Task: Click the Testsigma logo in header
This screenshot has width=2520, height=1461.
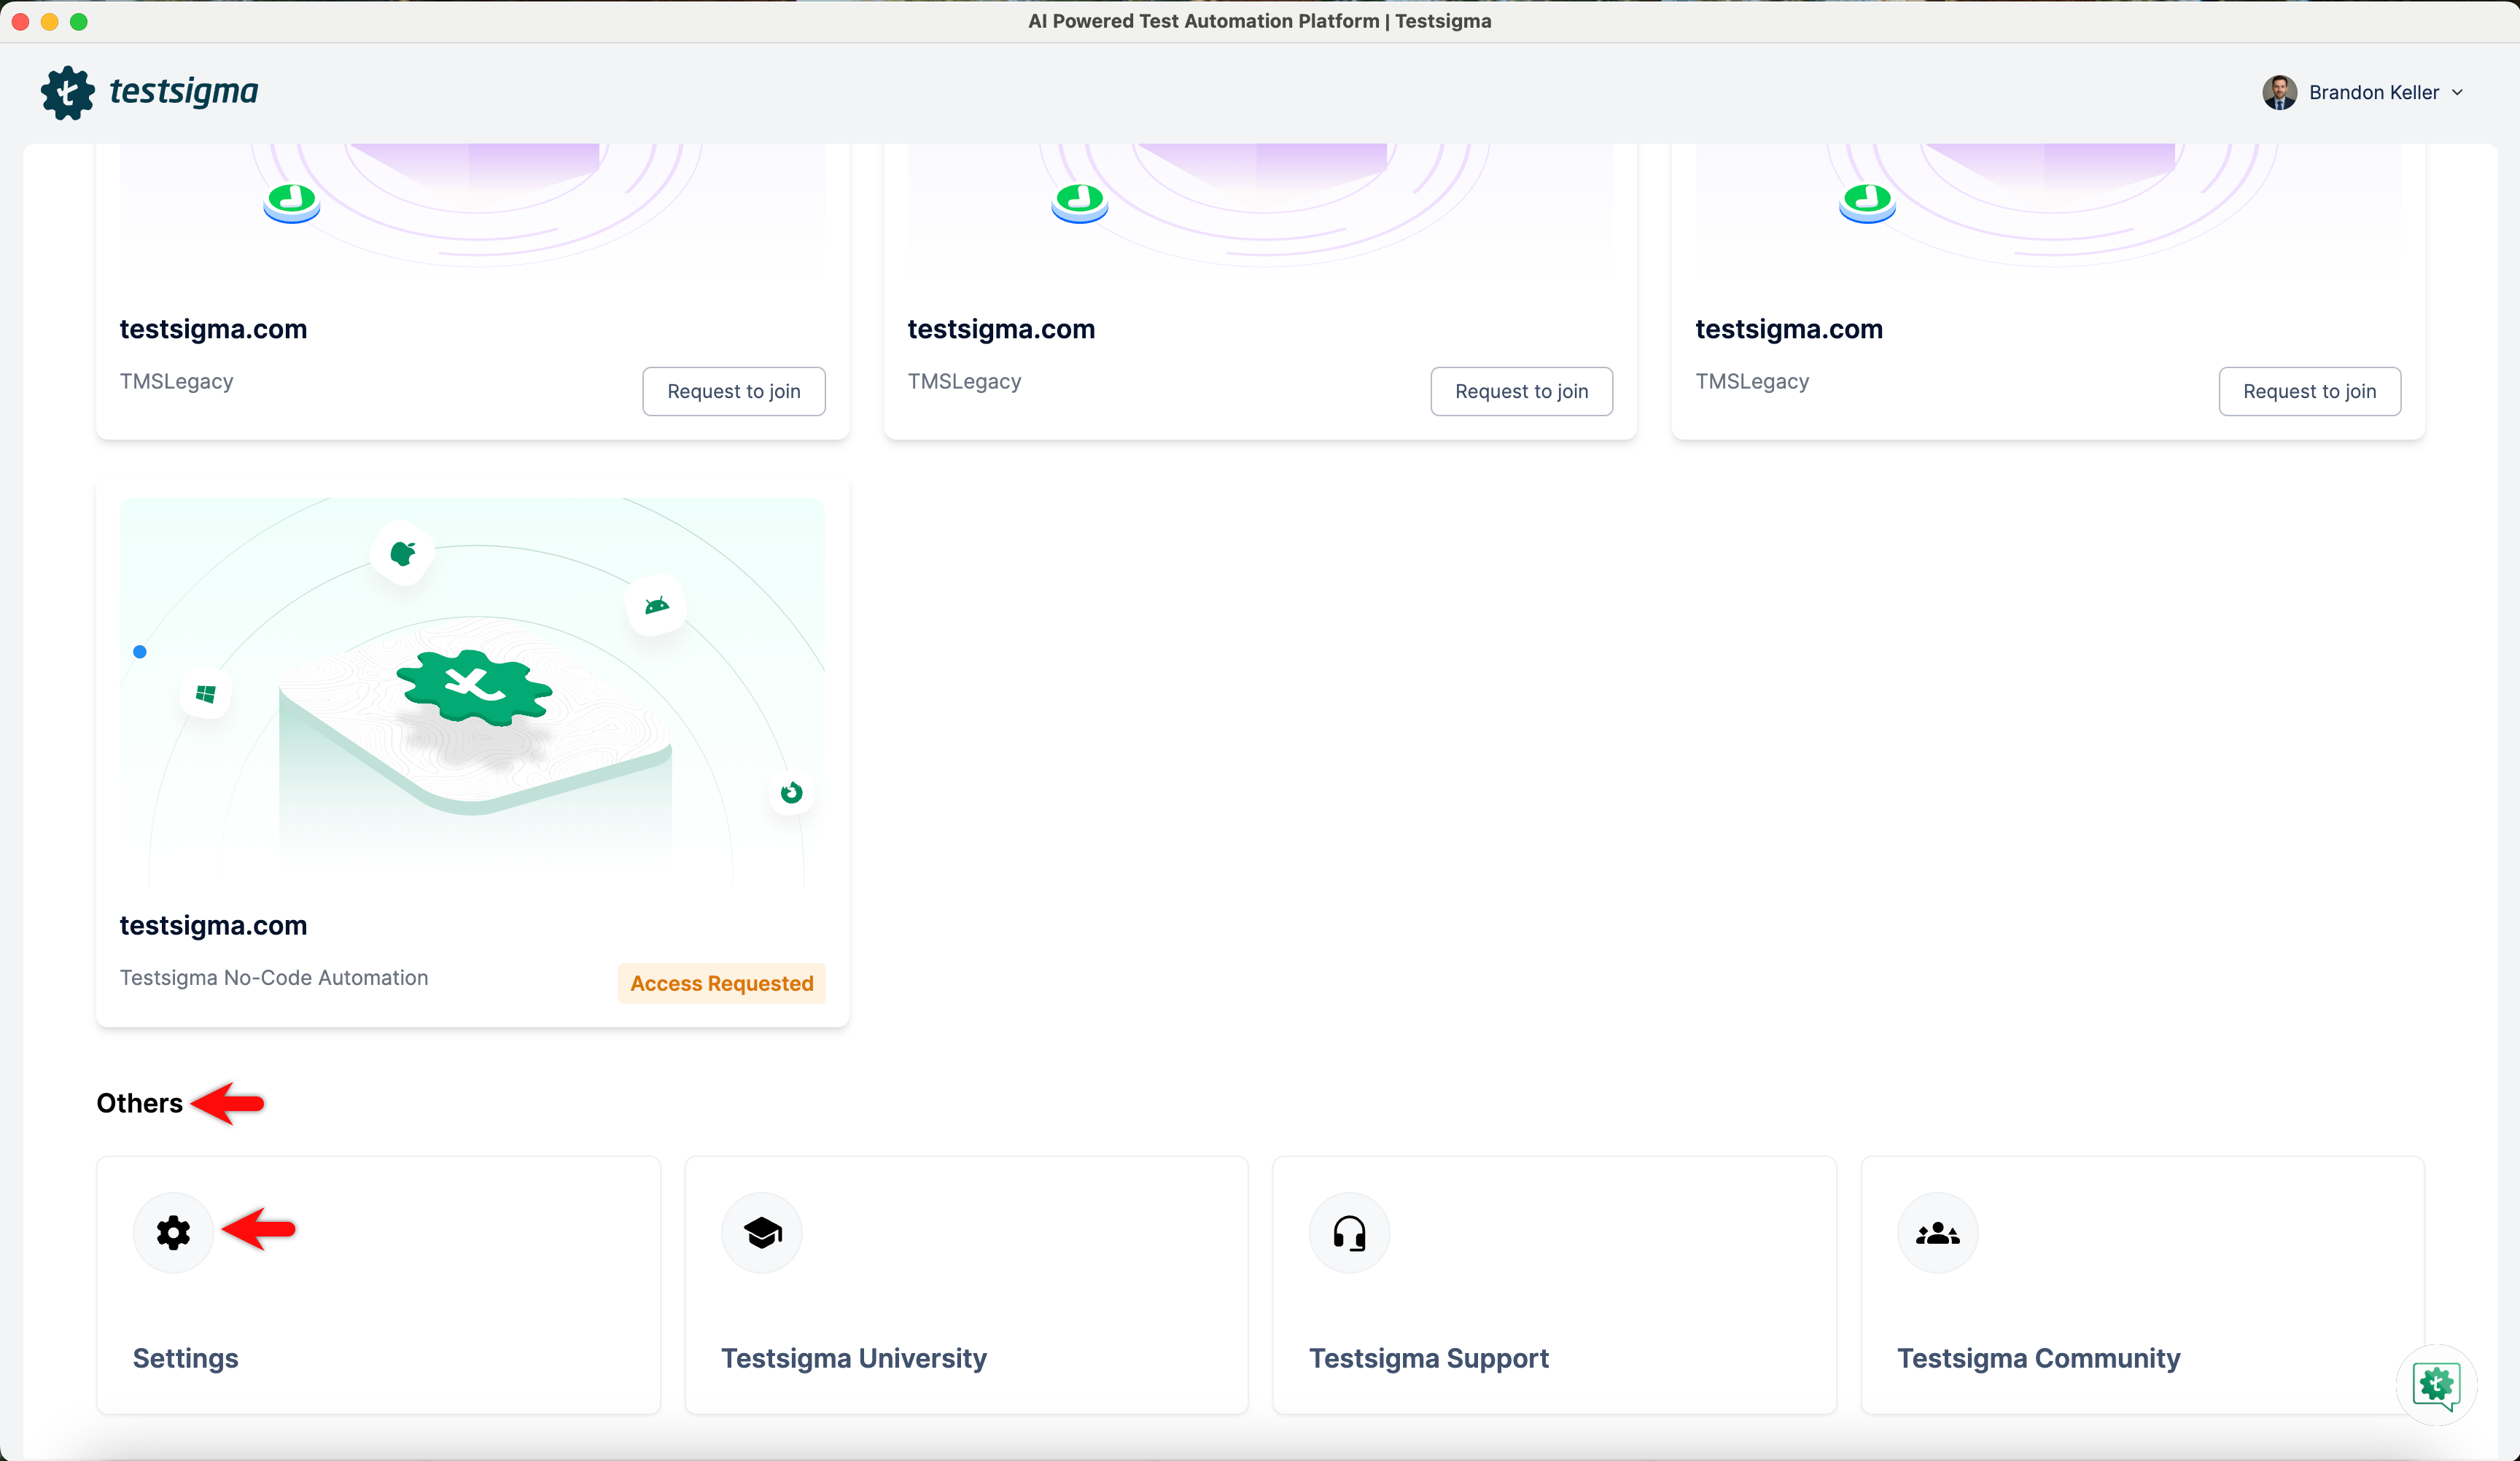Action: click(150, 92)
